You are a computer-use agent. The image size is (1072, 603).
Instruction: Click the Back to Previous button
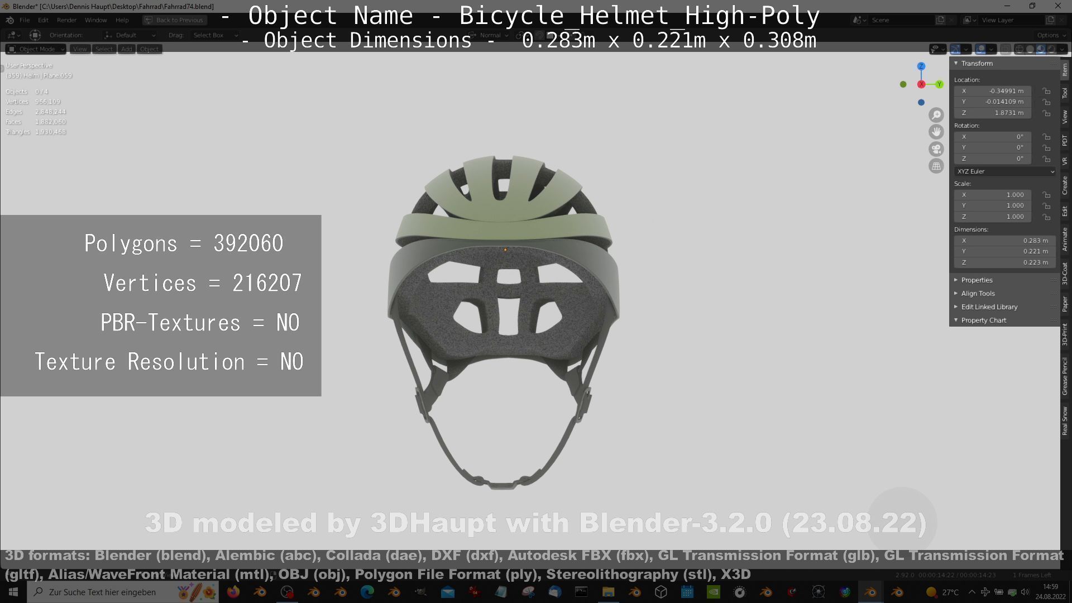pos(174,20)
